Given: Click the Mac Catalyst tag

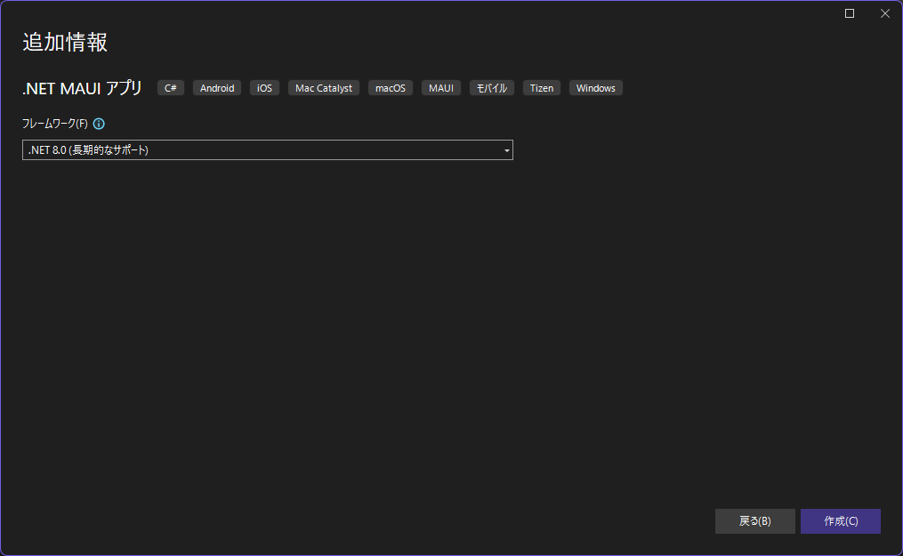Looking at the screenshot, I should coord(324,88).
